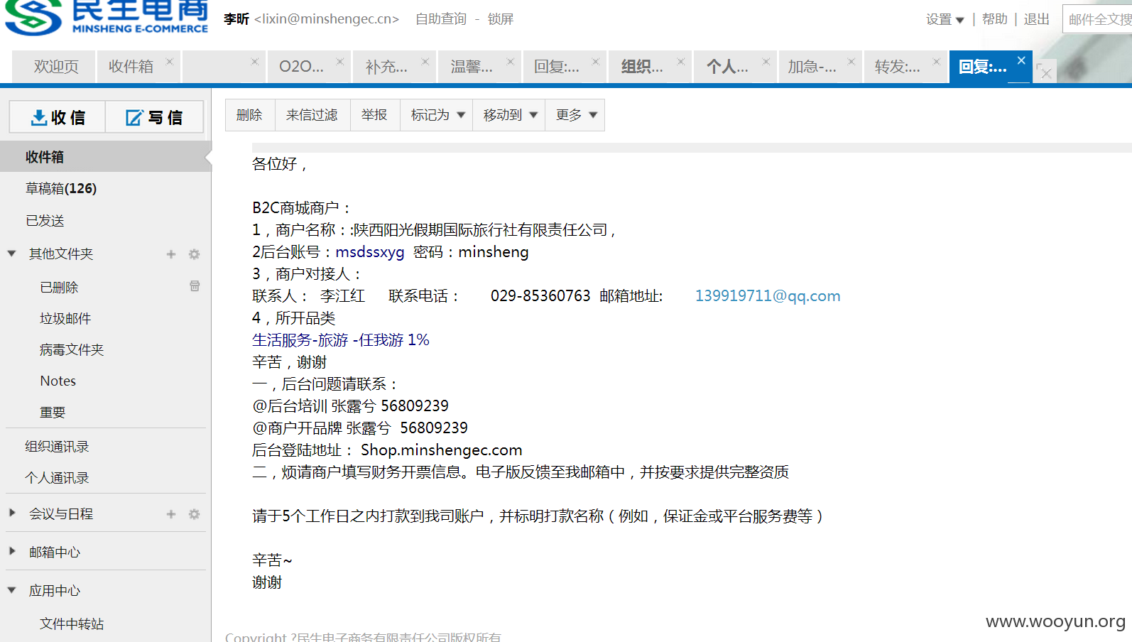Open the 移动到 dropdown
This screenshot has height=642, width=1132.
tap(509, 115)
